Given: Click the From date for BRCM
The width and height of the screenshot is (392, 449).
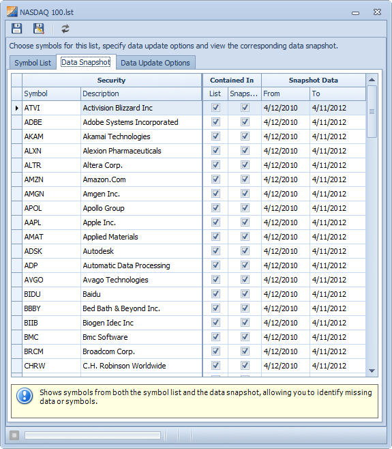Looking at the screenshot, I should click(x=286, y=351).
